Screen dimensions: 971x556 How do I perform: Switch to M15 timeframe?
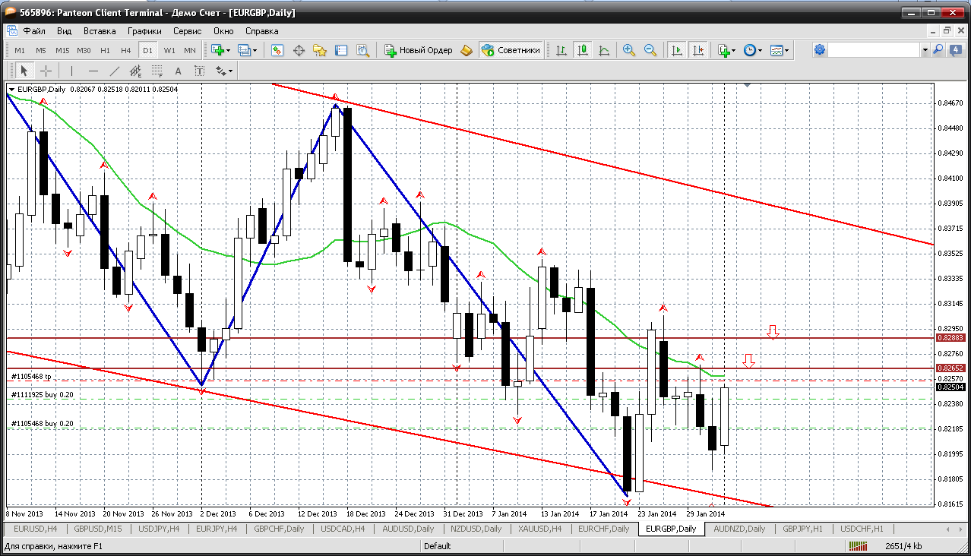(x=62, y=50)
